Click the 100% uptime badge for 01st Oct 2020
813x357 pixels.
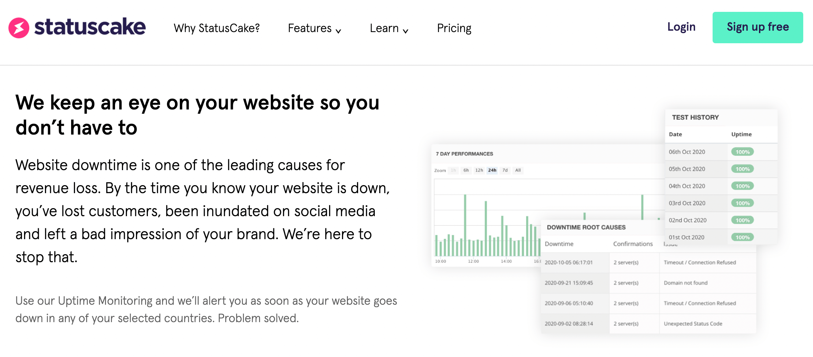tap(743, 237)
